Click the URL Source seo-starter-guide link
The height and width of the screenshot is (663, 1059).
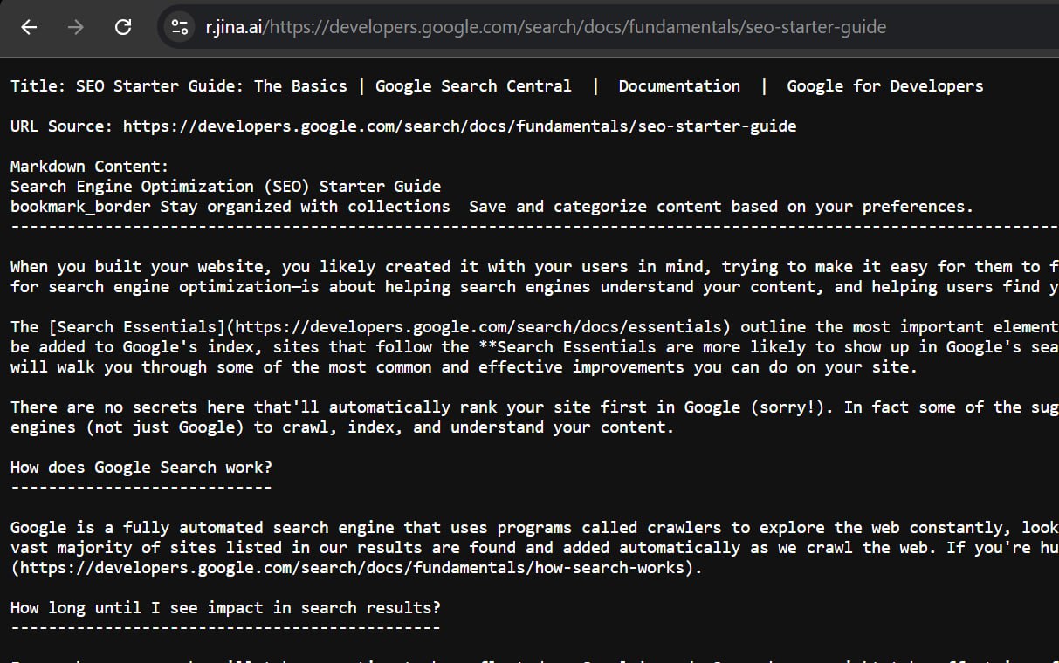[459, 126]
